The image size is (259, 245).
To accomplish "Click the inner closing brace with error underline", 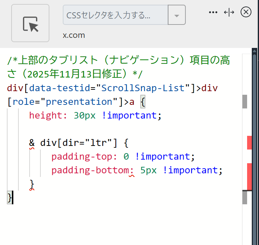I will pos(32,184).
